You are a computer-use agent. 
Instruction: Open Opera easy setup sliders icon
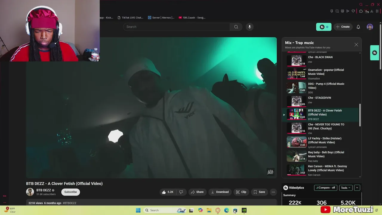click(377, 11)
